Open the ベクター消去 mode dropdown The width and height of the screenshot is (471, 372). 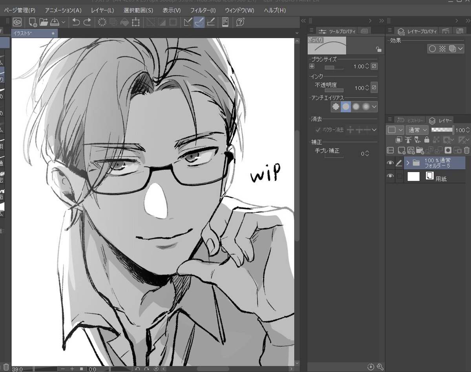click(x=374, y=130)
